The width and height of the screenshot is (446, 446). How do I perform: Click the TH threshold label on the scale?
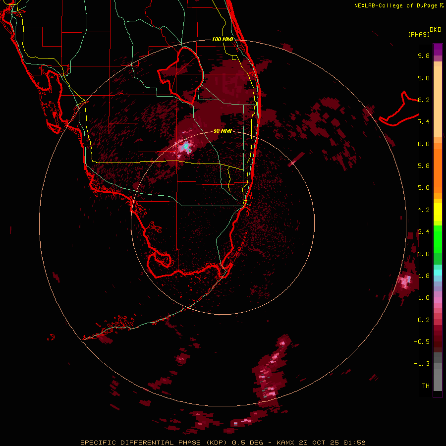tap(426, 386)
